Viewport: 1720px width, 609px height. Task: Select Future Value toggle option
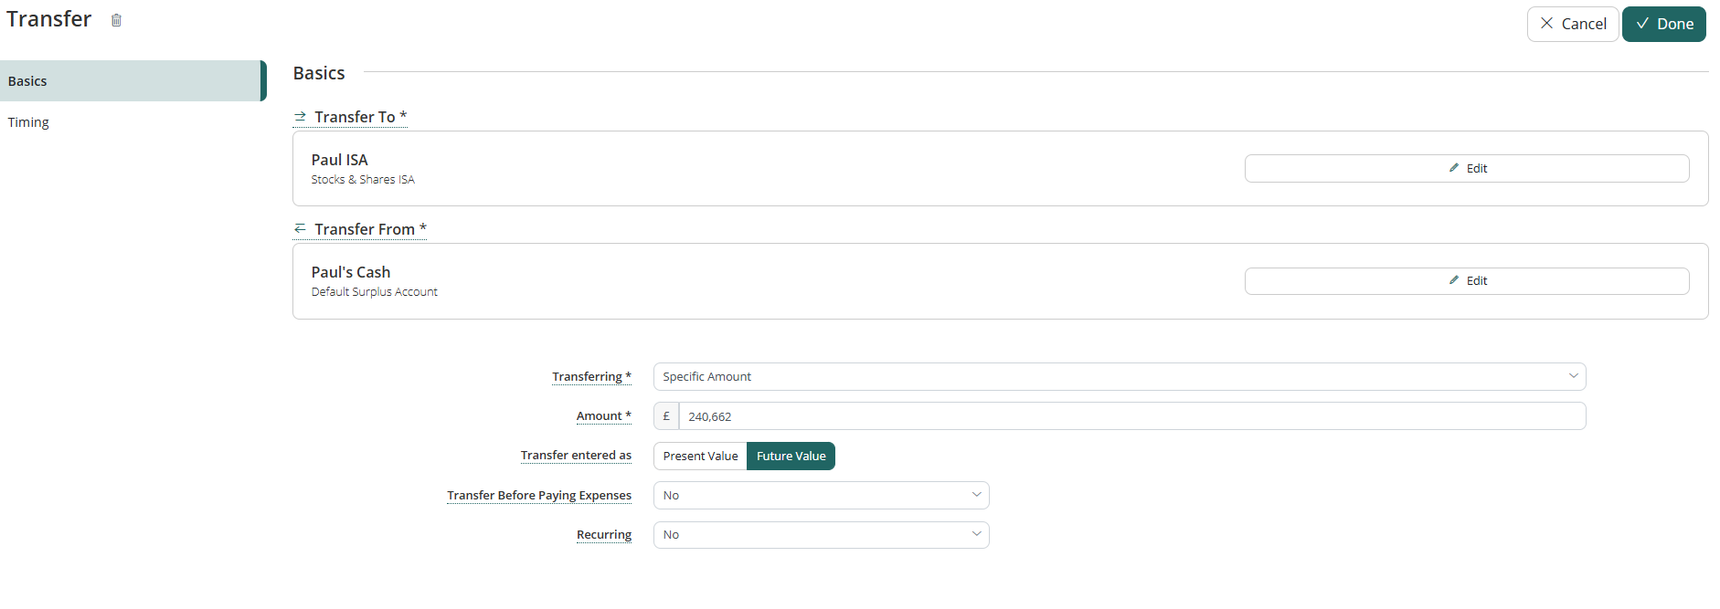(x=791, y=457)
